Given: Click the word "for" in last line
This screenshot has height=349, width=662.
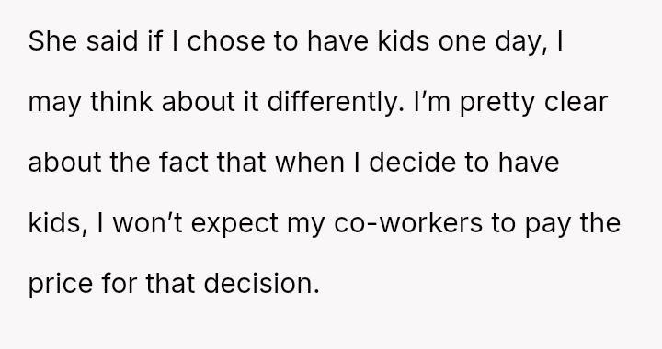Looking at the screenshot, I should pos(120,284).
